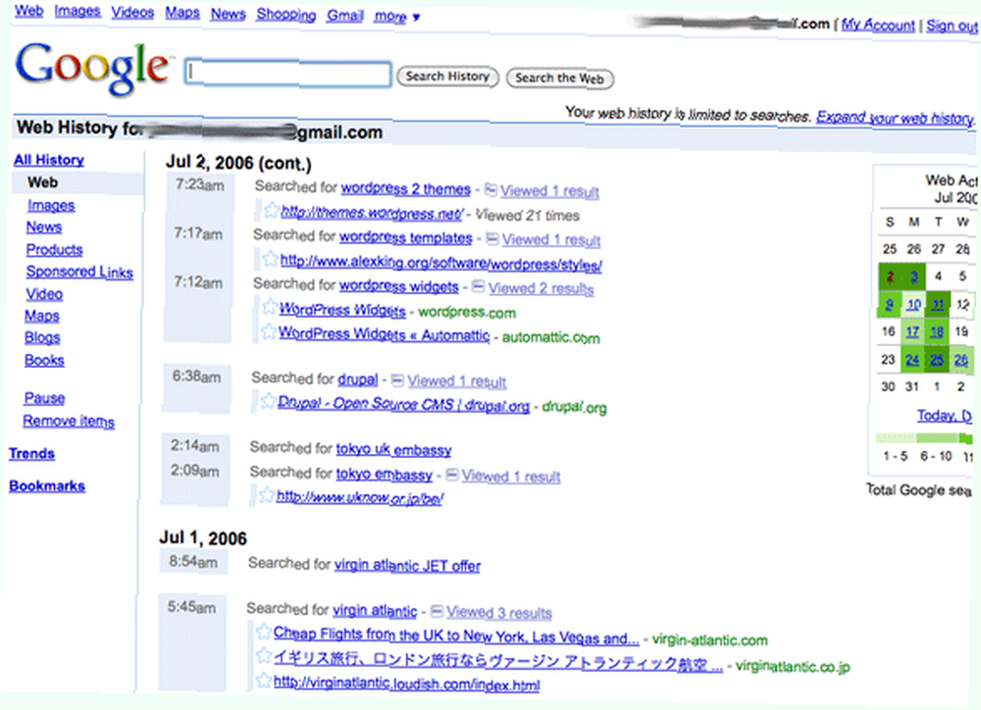Open the 'wordpress 2 themes' search query

[x=405, y=188]
